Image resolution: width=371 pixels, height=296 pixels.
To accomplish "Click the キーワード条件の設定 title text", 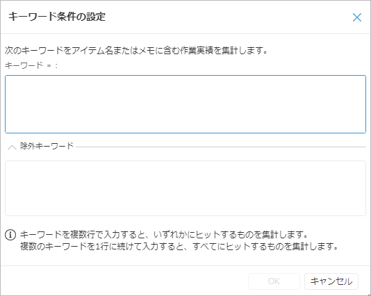I will click(x=57, y=17).
